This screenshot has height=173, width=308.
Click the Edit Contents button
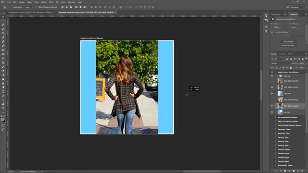pyautogui.click(x=288, y=42)
